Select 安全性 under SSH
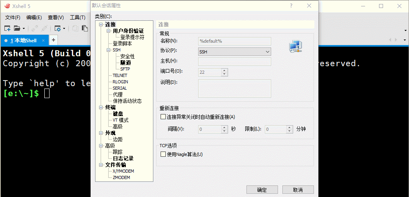The width and height of the screenshot is (409, 197). point(127,56)
